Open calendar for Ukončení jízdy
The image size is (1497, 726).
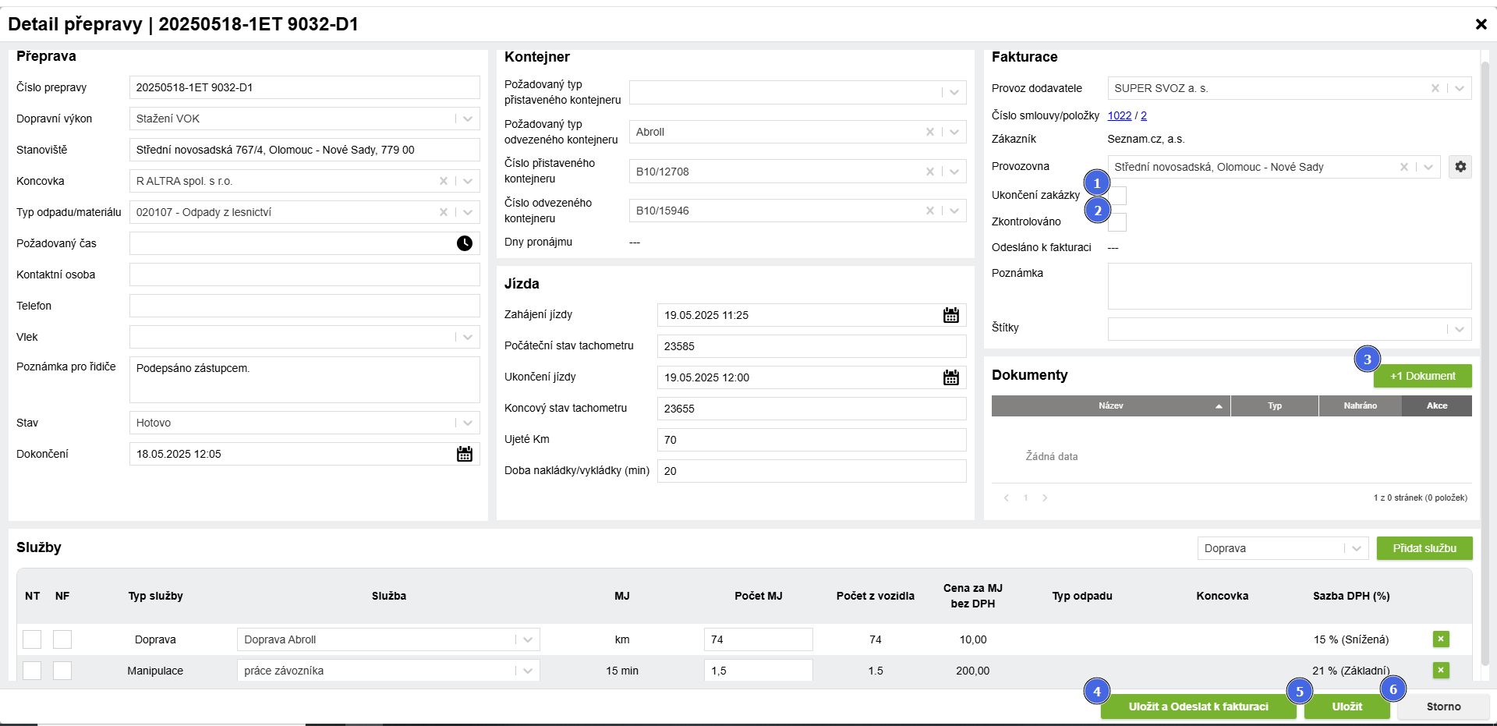click(950, 377)
